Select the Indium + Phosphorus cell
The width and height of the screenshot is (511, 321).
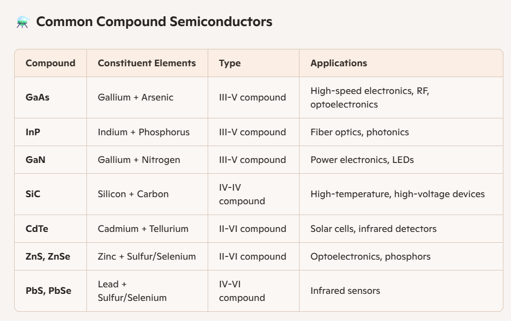click(x=144, y=132)
